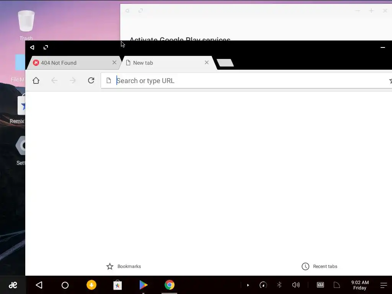Open the clock showing 9:02 AM Friday
This screenshot has width=392, height=294.
360,285
